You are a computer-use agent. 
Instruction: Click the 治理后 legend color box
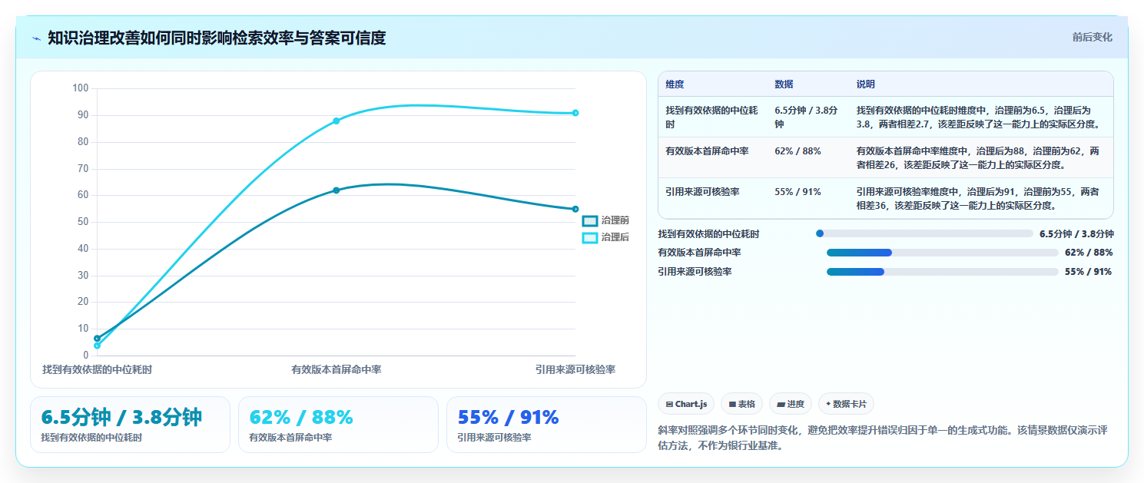click(589, 237)
